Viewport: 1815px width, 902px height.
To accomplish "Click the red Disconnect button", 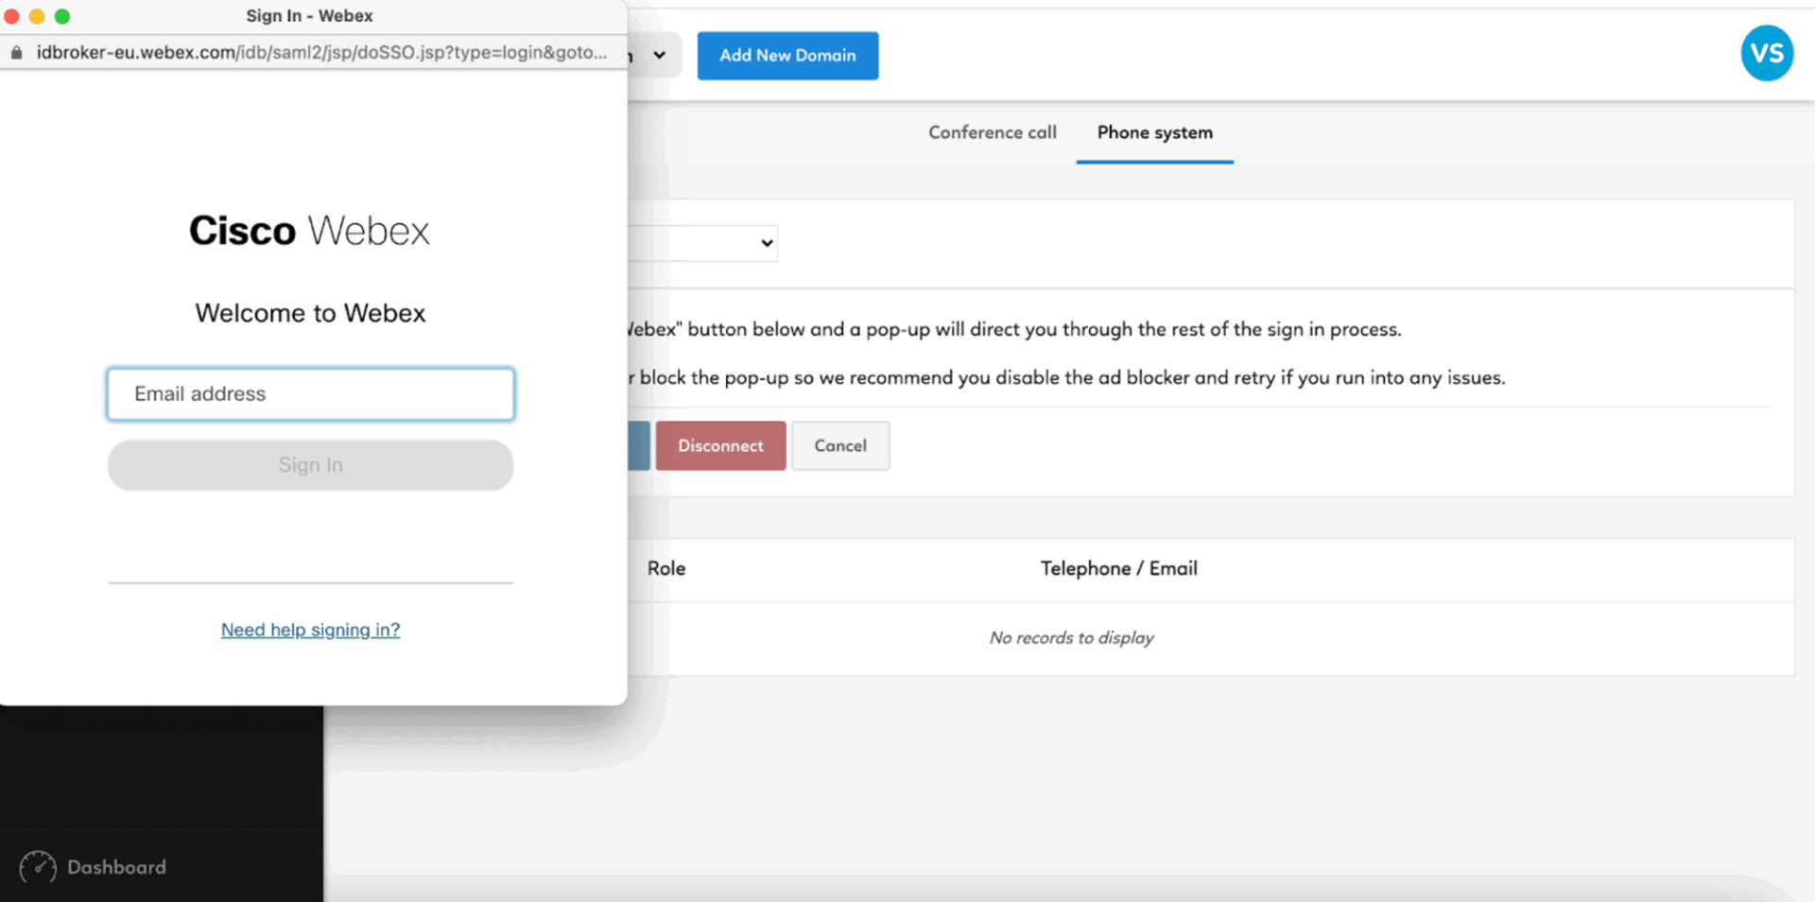I will [x=720, y=445].
